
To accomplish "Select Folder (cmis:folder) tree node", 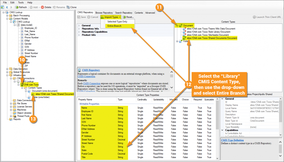I will (x=42, y=97).
